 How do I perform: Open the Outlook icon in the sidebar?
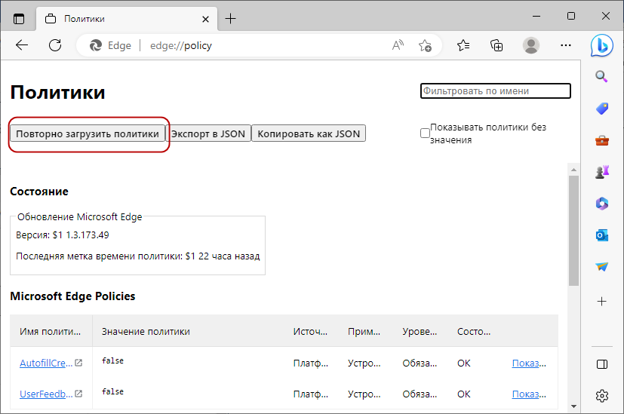[601, 235]
